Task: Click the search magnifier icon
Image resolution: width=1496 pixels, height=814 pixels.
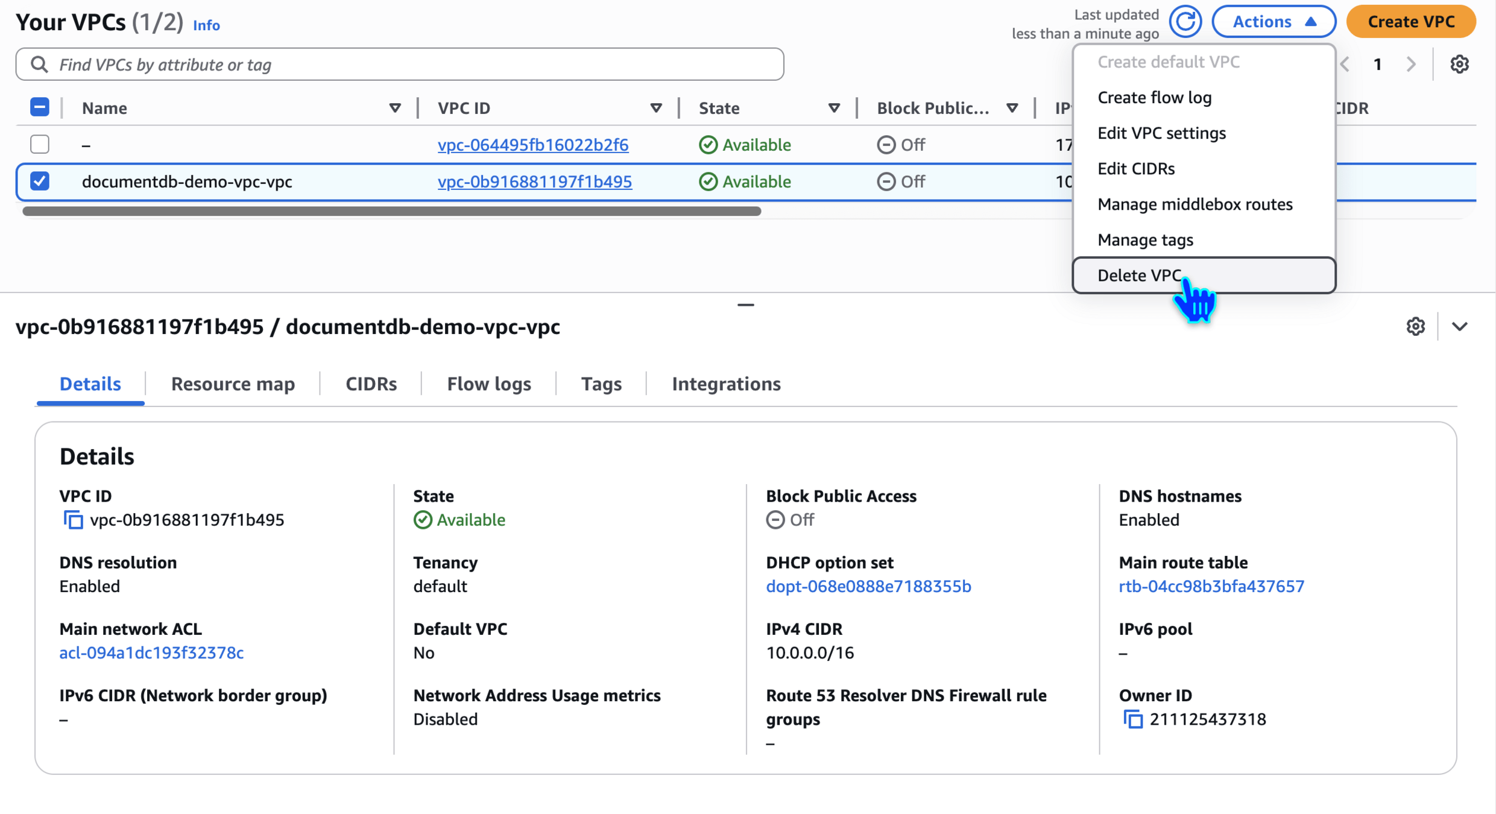Action: click(39, 65)
